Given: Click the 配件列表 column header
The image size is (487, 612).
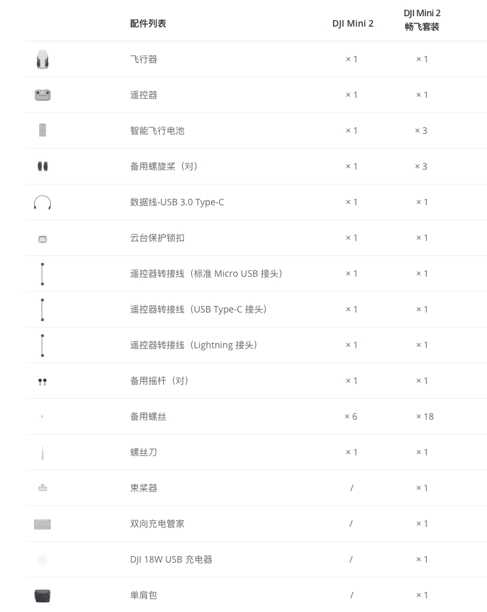Looking at the screenshot, I should point(148,23).
